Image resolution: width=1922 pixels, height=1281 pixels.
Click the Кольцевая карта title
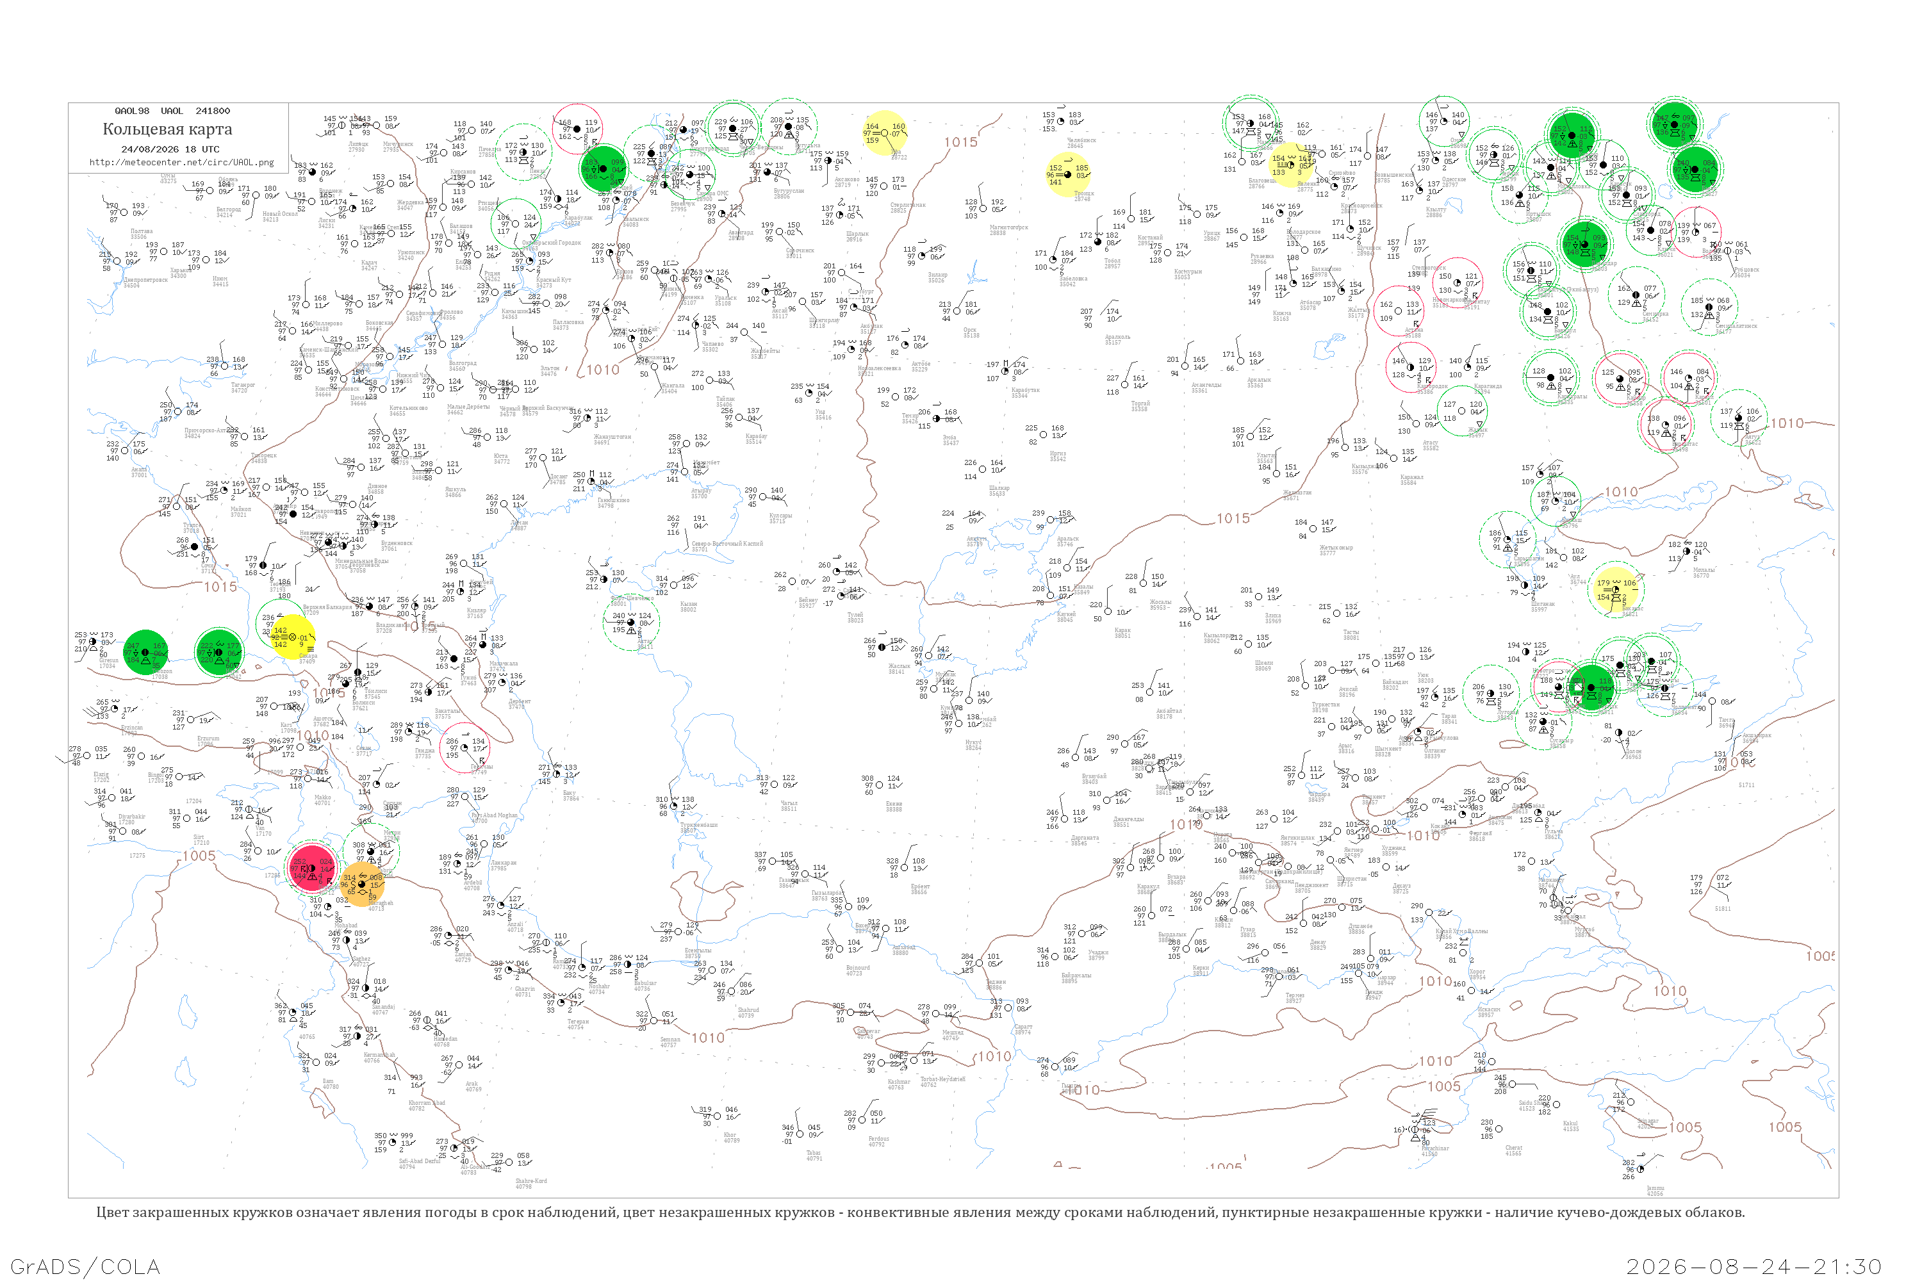167,129
